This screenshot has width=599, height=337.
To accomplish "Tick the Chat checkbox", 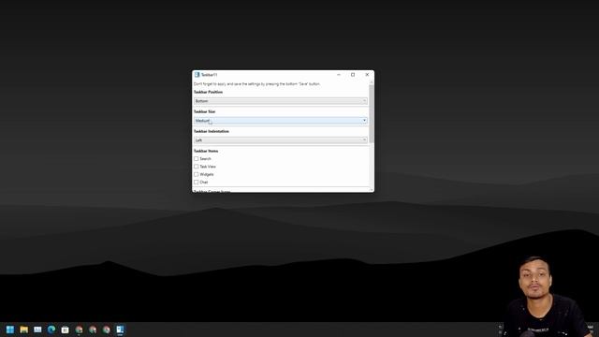I will click(196, 183).
